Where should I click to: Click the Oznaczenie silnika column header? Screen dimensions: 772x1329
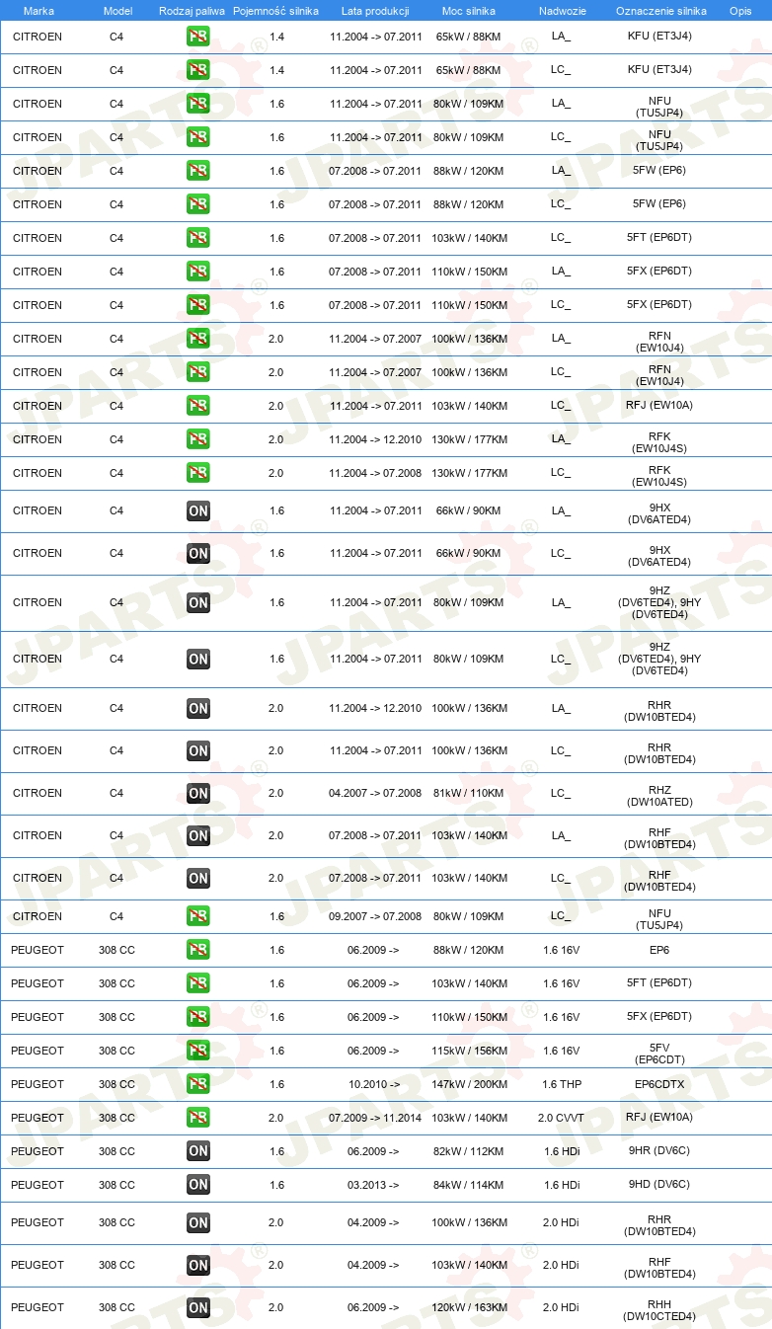[x=661, y=11]
